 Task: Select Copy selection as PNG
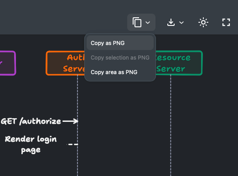pyautogui.click(x=120, y=58)
